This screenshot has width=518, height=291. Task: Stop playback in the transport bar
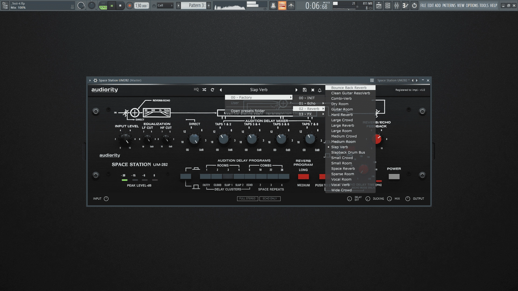click(120, 5)
